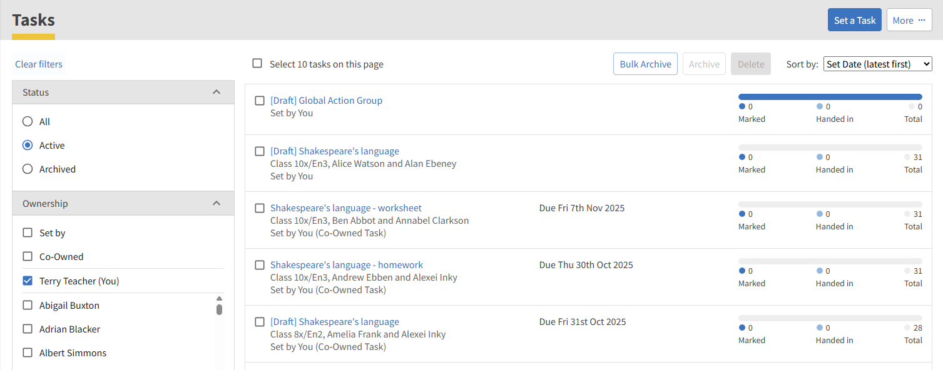Choose the Archived status radio button
Viewport: 943px width, 370px height.
pyautogui.click(x=28, y=169)
